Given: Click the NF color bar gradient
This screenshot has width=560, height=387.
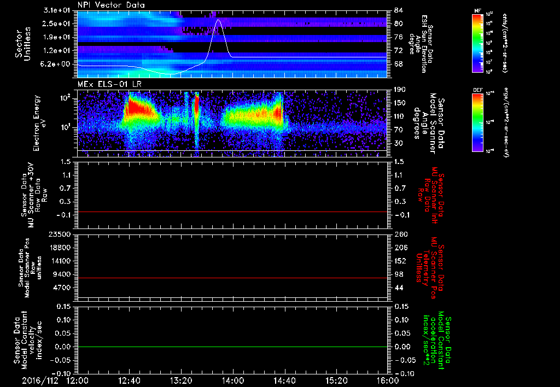Looking at the screenshot, I should pyautogui.click(x=477, y=43).
